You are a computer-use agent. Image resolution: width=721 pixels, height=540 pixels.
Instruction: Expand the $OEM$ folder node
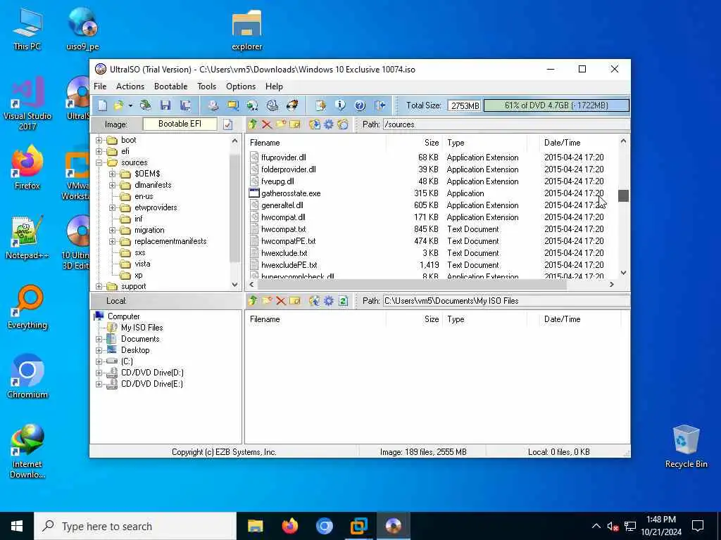pos(112,174)
